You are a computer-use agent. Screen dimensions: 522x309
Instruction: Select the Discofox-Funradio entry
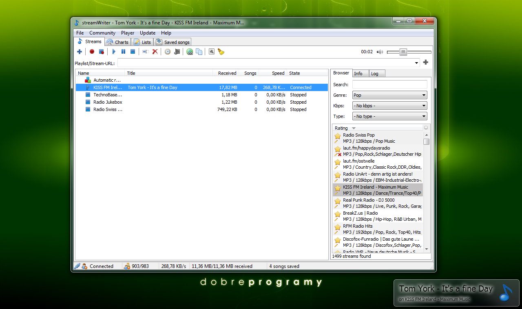pos(378,242)
